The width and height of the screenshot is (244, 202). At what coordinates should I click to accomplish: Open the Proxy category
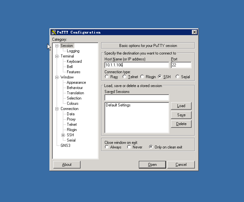(71, 119)
